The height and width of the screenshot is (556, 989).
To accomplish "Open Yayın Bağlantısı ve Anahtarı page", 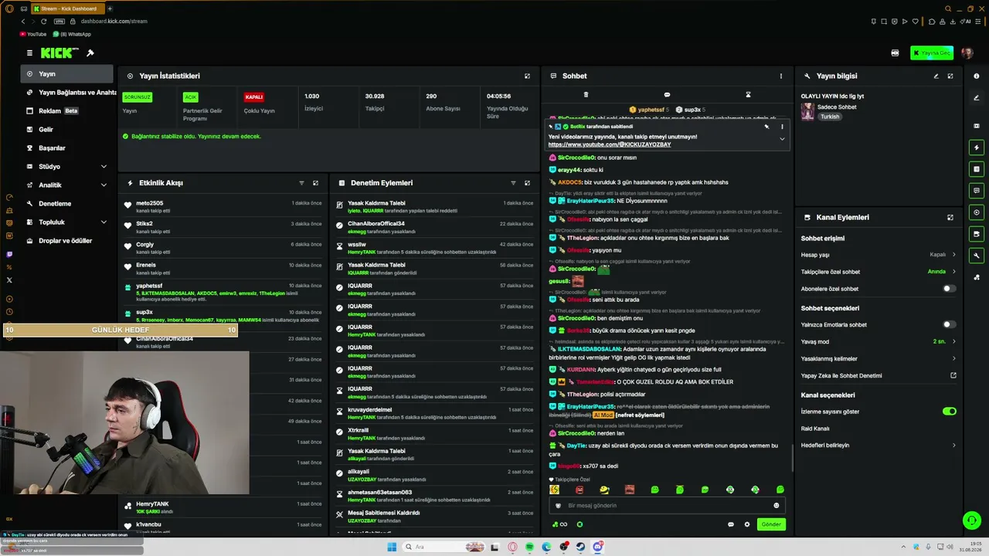I will [x=68, y=93].
